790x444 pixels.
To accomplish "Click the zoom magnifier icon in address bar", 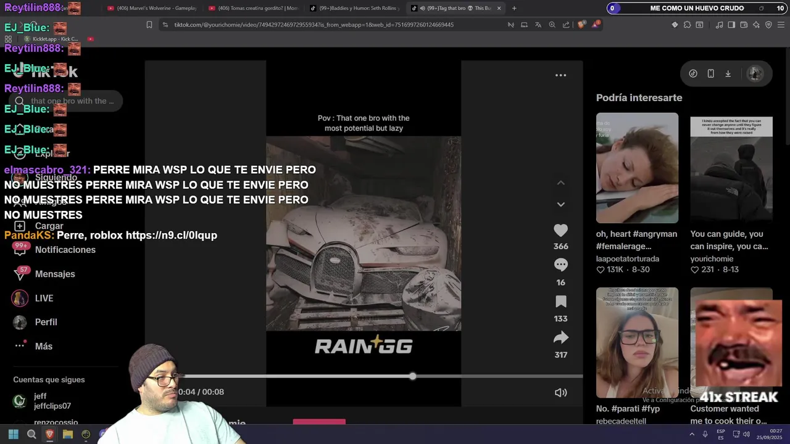I will 552,25.
